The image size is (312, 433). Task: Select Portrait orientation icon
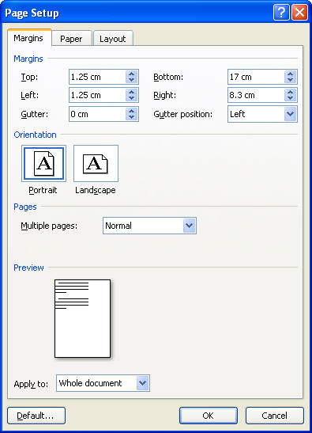[x=43, y=164]
